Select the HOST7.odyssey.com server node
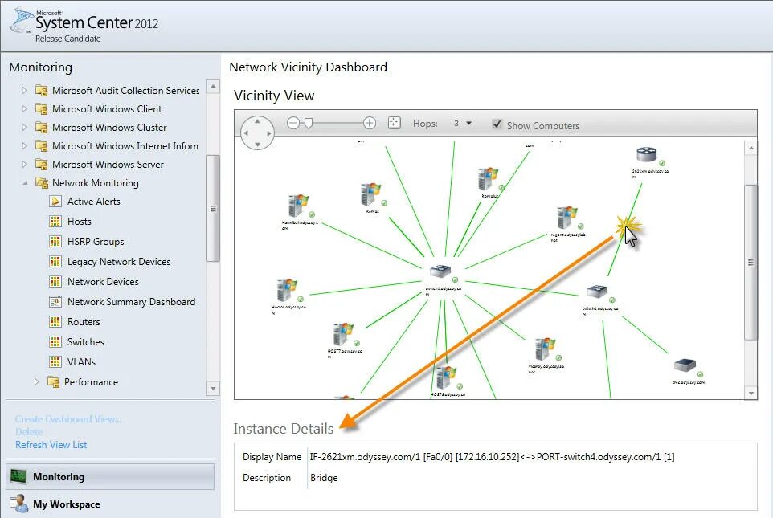 [342, 334]
